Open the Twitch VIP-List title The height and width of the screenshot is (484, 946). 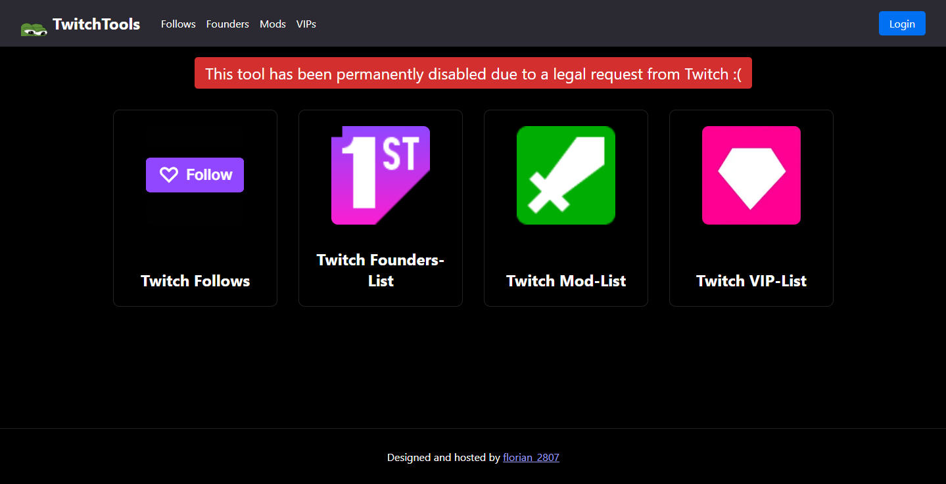coord(751,281)
